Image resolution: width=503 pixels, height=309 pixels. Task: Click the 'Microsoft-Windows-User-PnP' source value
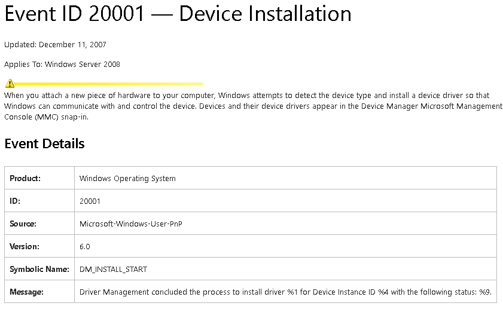coord(130,224)
